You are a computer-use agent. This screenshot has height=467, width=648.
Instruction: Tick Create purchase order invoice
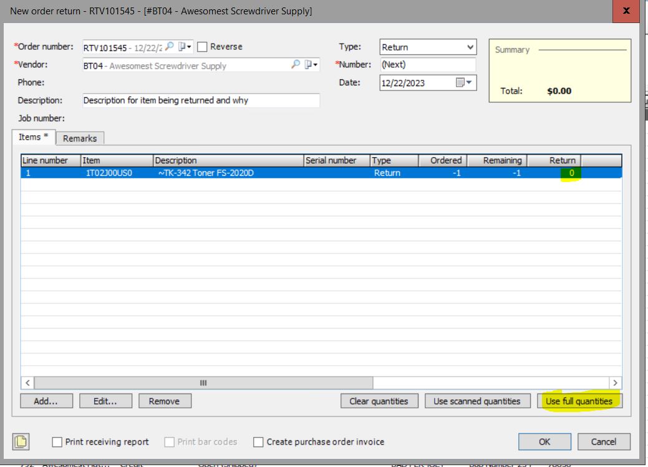point(258,442)
